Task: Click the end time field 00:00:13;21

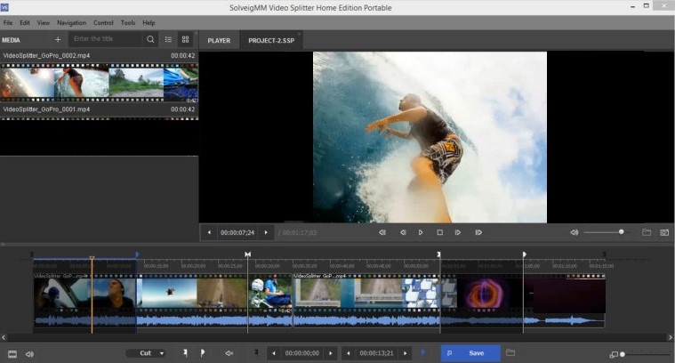Action: coord(377,353)
